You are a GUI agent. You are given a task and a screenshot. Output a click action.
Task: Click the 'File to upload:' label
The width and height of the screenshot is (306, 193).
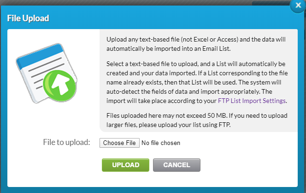coord(66,142)
